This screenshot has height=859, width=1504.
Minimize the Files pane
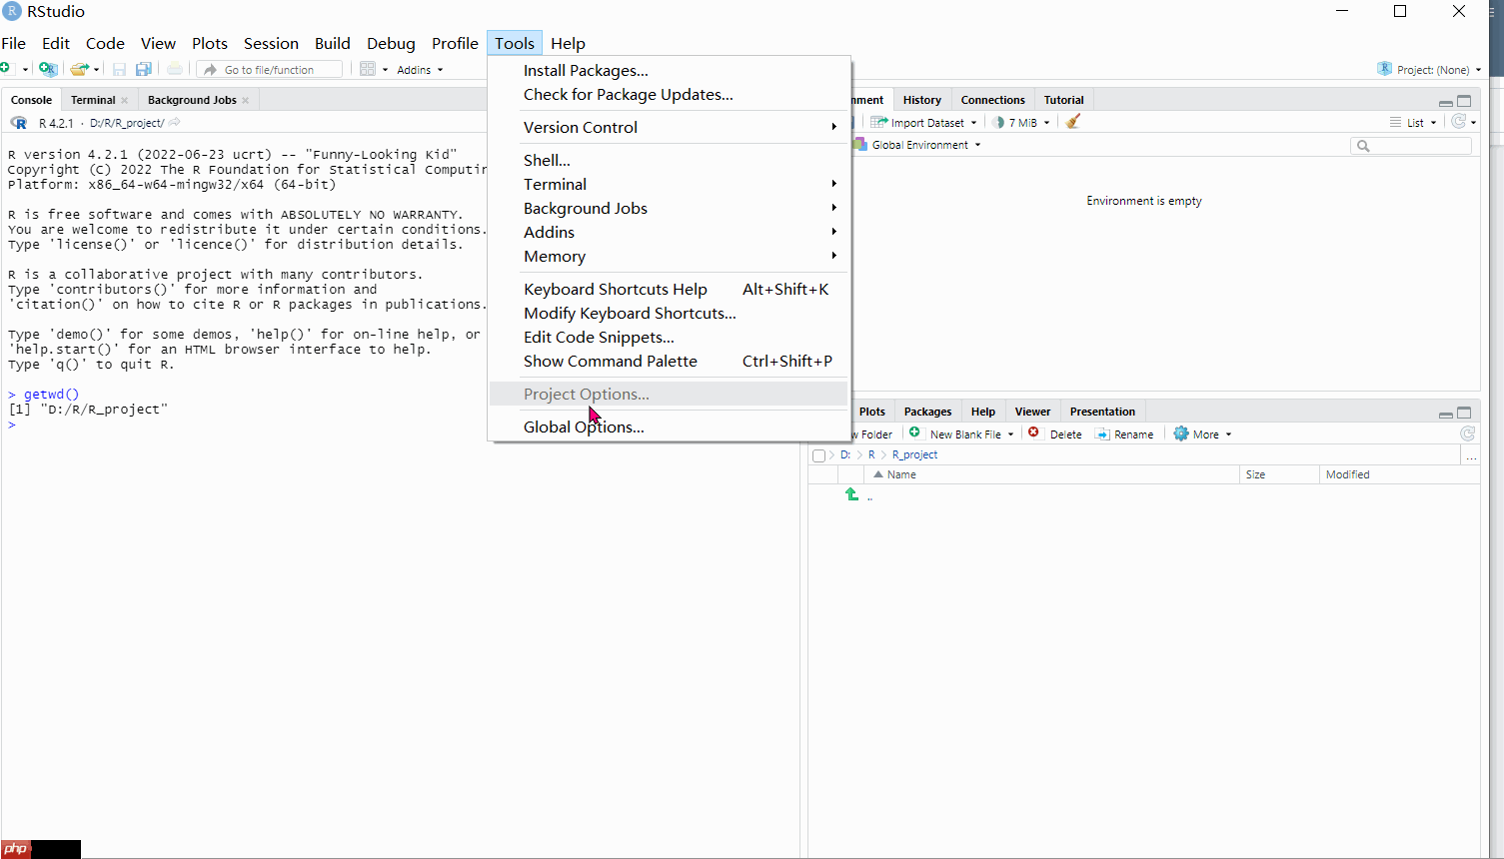click(1445, 414)
